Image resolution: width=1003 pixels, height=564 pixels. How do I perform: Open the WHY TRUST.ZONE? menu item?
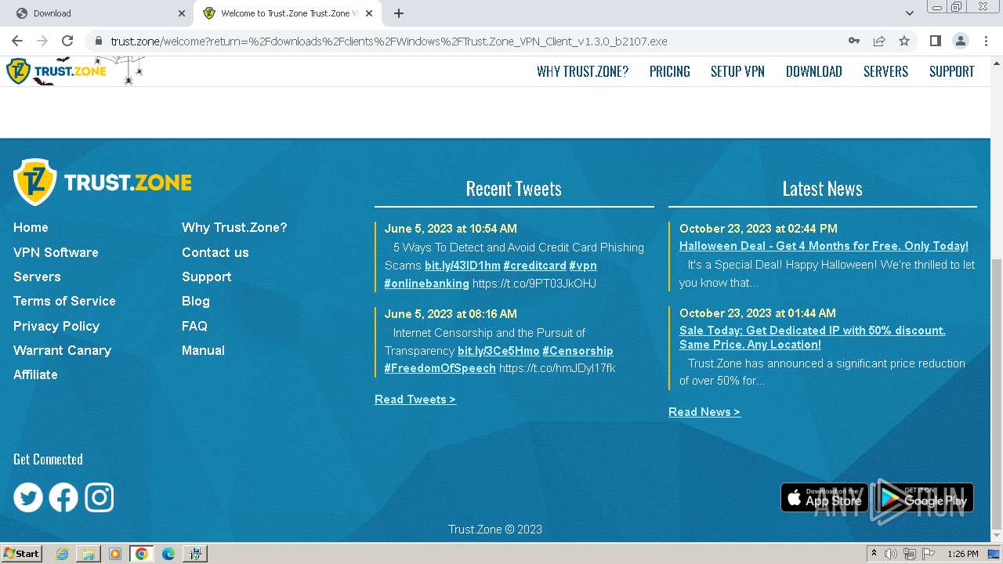coord(582,71)
